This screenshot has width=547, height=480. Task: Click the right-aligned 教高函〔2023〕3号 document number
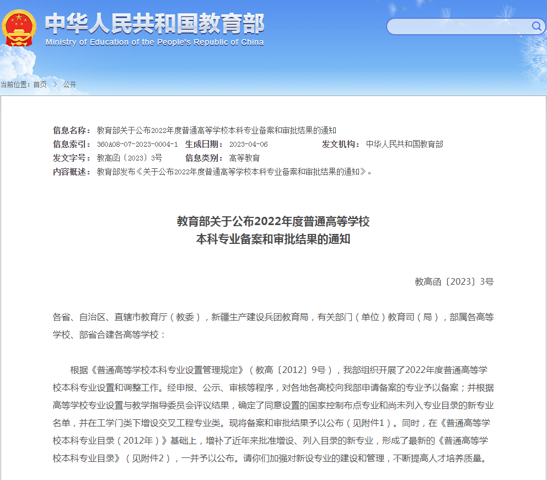click(x=454, y=281)
